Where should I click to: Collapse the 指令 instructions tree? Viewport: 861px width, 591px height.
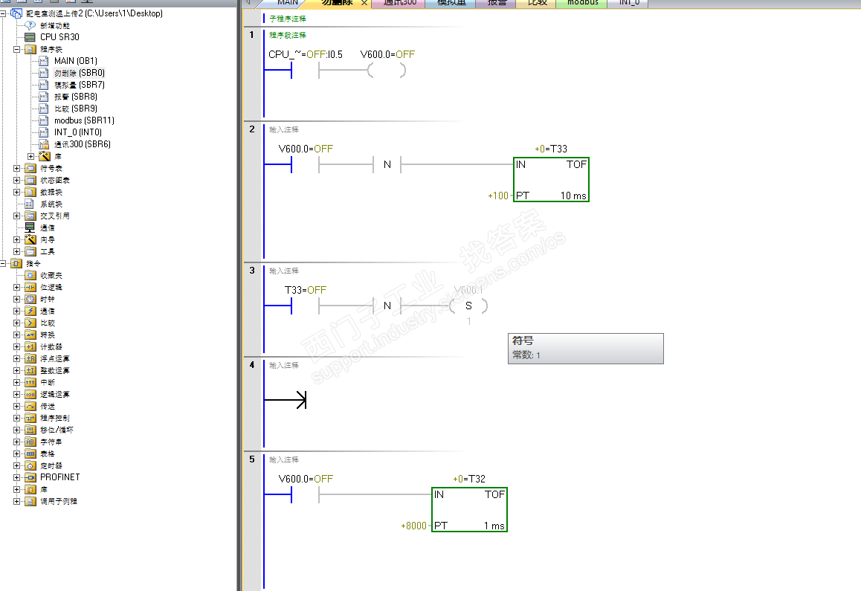tap(3, 264)
